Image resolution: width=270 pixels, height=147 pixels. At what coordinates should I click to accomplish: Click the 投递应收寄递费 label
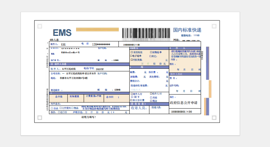click(139, 85)
